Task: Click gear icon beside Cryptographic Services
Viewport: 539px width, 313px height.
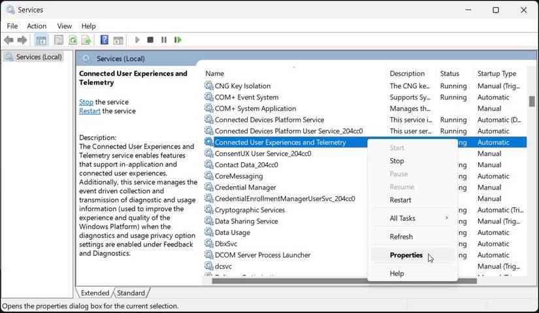Action: (208, 210)
